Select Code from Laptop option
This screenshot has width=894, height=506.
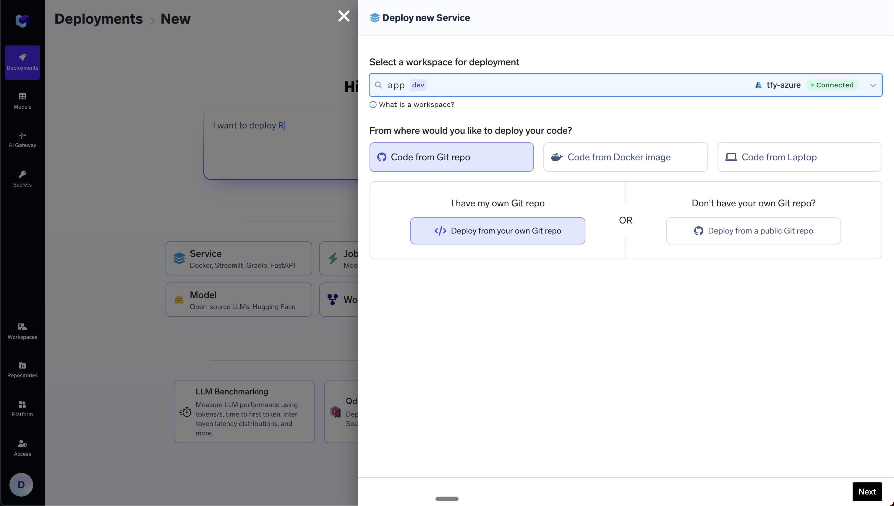[799, 157]
